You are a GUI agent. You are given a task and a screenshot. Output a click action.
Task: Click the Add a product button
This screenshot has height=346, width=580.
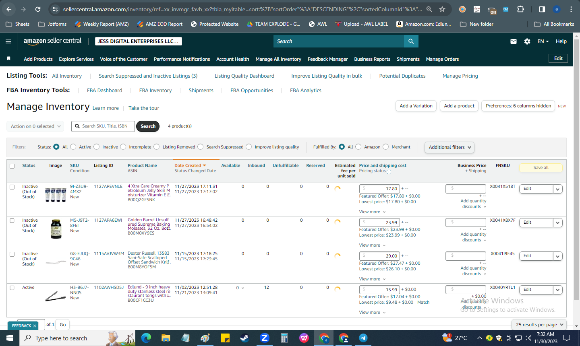tap(459, 106)
